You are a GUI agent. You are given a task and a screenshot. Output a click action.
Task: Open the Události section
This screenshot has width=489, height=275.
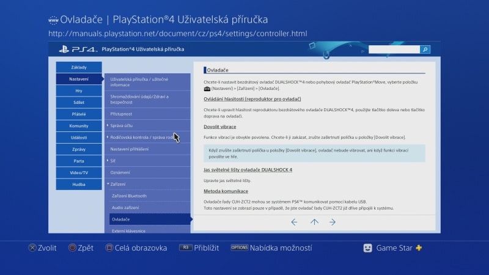pyautogui.click(x=79, y=137)
